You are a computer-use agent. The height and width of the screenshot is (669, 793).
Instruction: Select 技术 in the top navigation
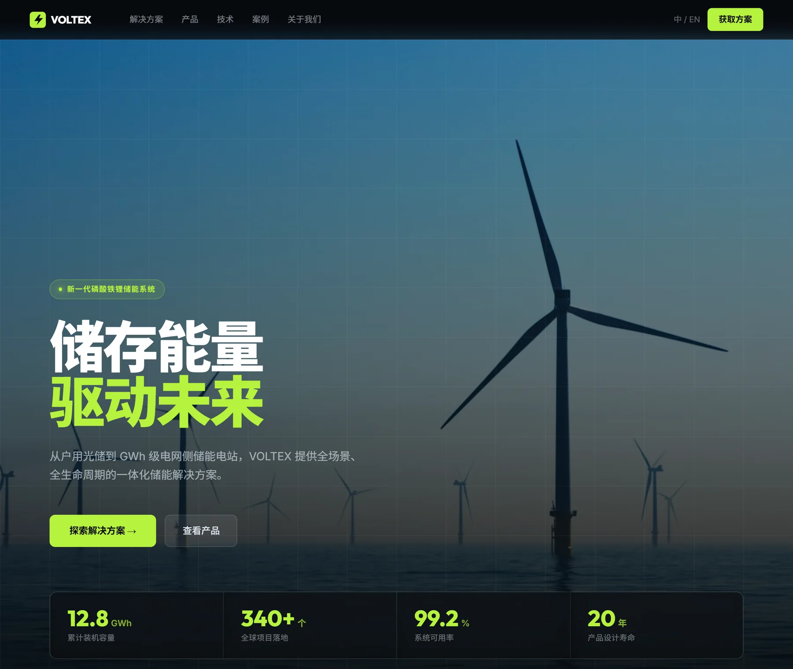click(225, 19)
